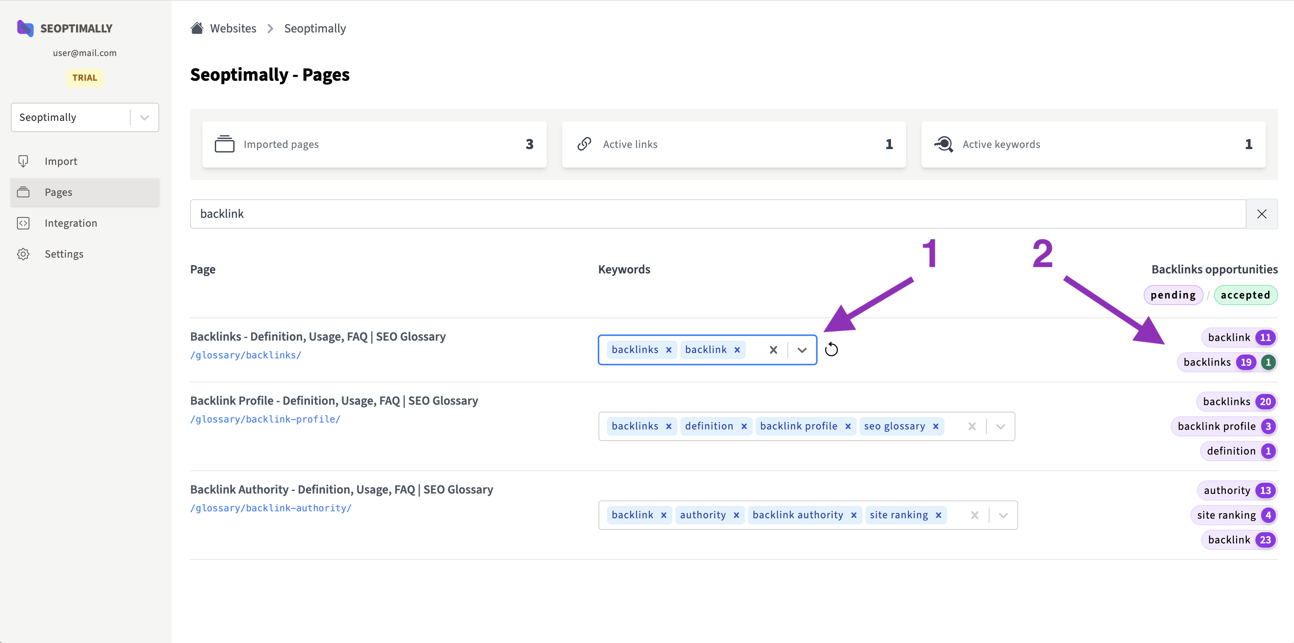
Task: Expand keywords dropdown for Backlinks page
Action: click(802, 350)
